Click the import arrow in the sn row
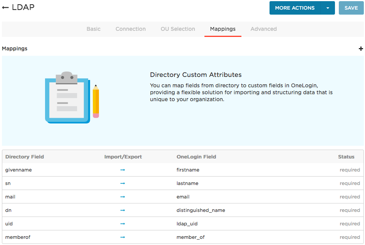365x245 pixels. [x=123, y=183]
